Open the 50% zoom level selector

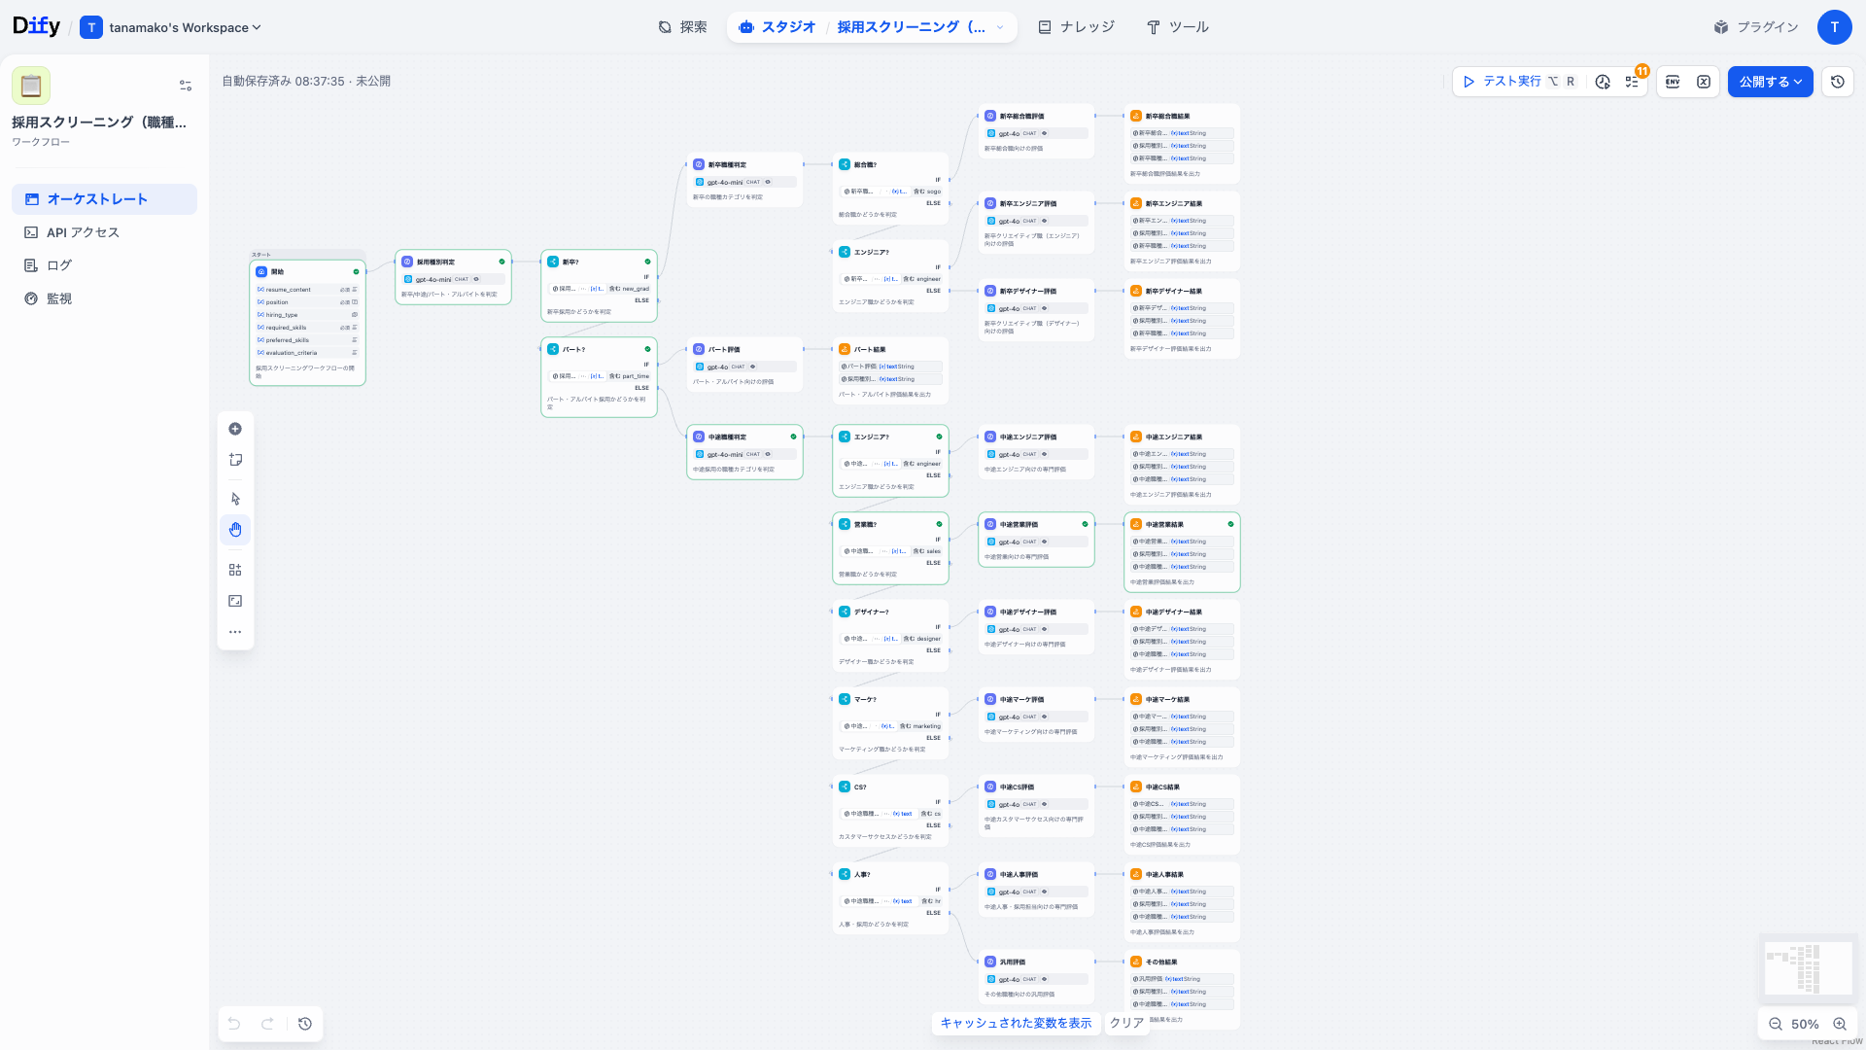pyautogui.click(x=1805, y=1024)
